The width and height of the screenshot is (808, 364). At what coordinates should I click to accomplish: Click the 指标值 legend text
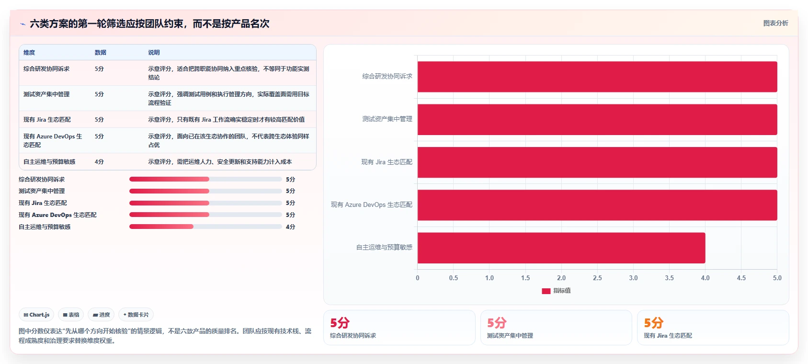click(562, 291)
